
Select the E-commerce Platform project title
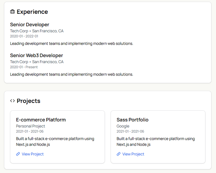[41, 120]
